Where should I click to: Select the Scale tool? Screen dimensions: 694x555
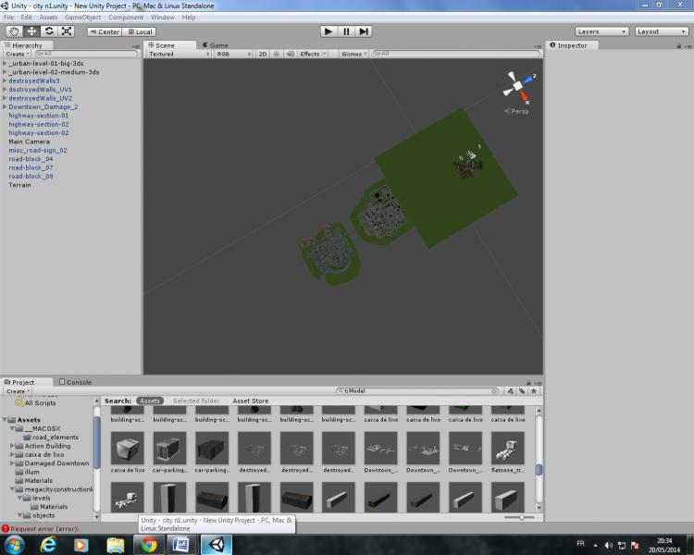pos(67,31)
